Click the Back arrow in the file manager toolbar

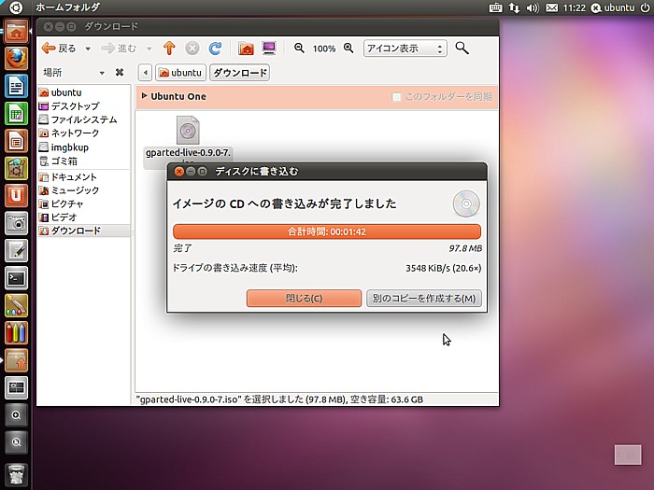click(49, 49)
